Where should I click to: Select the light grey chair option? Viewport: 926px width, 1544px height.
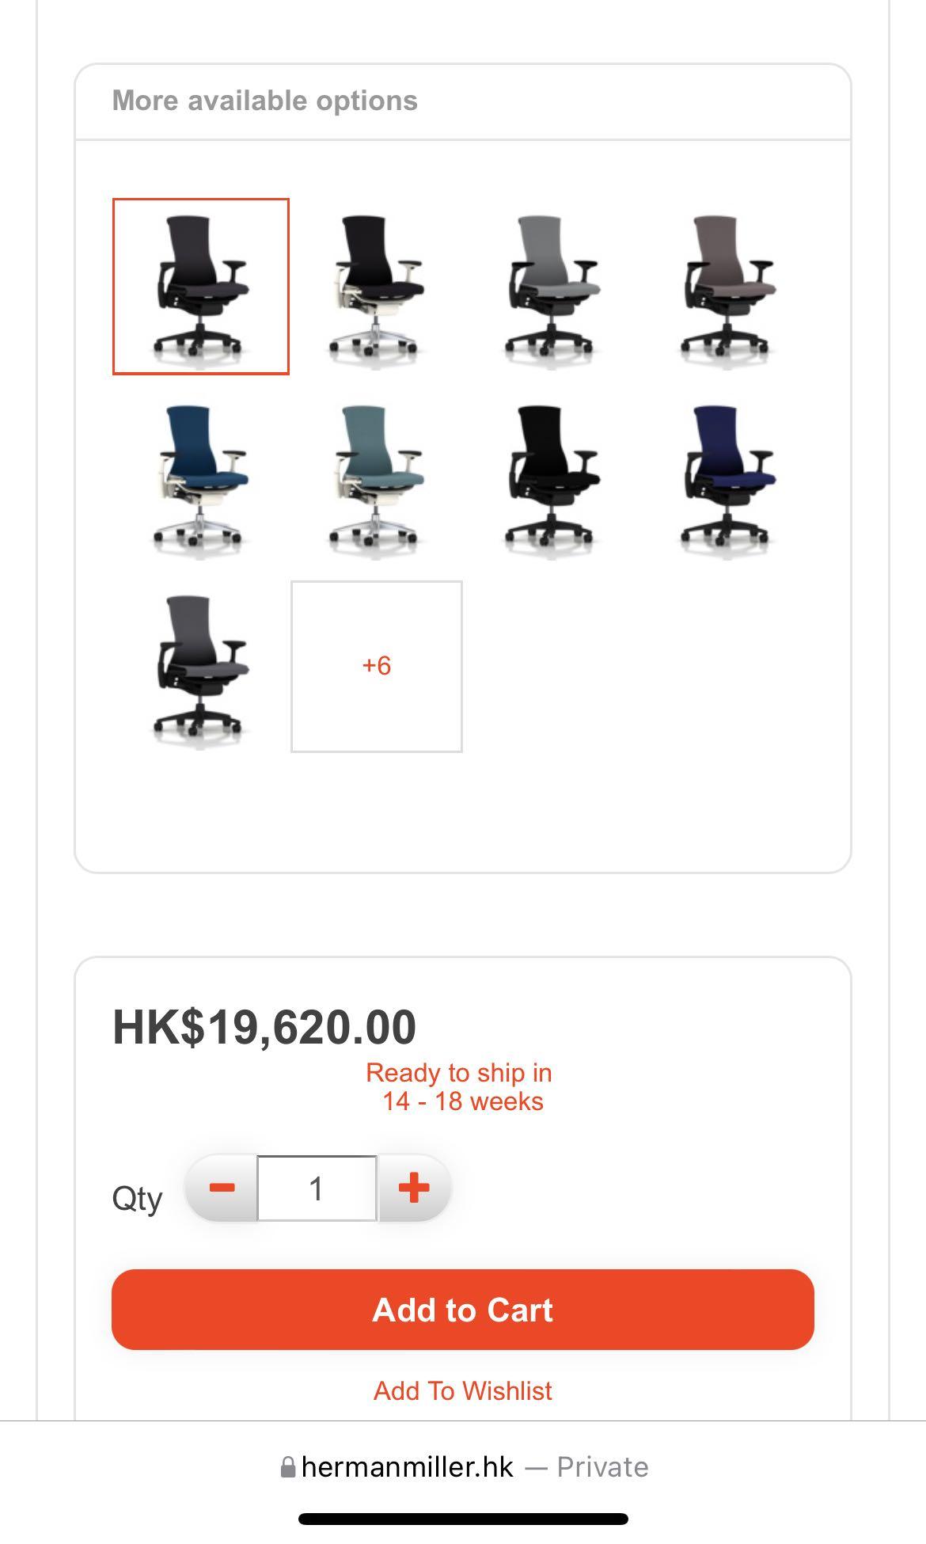pyautogui.click(x=552, y=287)
